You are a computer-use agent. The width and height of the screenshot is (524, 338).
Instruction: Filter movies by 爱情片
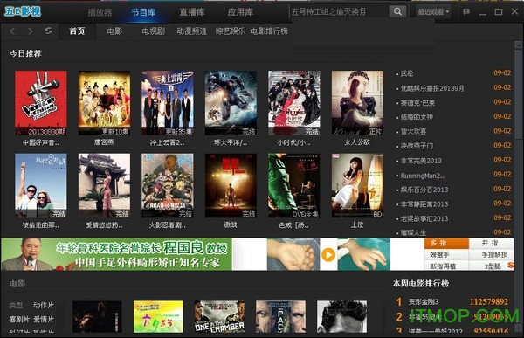tap(44, 320)
